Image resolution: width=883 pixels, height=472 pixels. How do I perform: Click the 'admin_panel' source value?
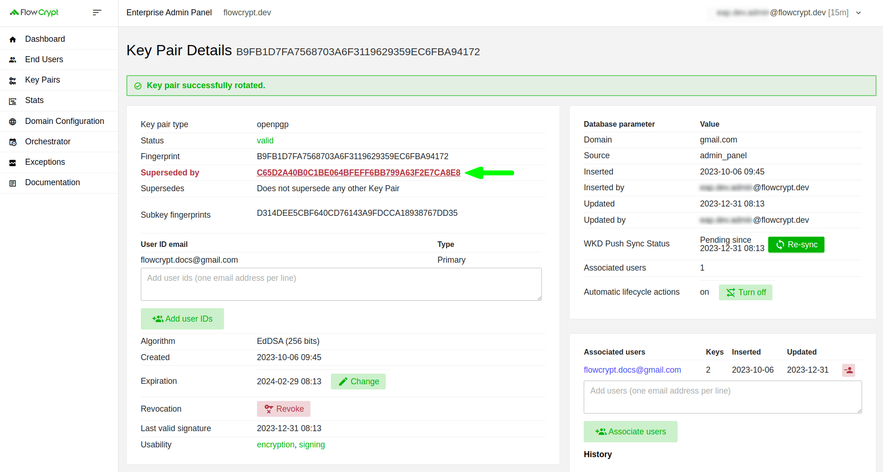click(x=723, y=155)
